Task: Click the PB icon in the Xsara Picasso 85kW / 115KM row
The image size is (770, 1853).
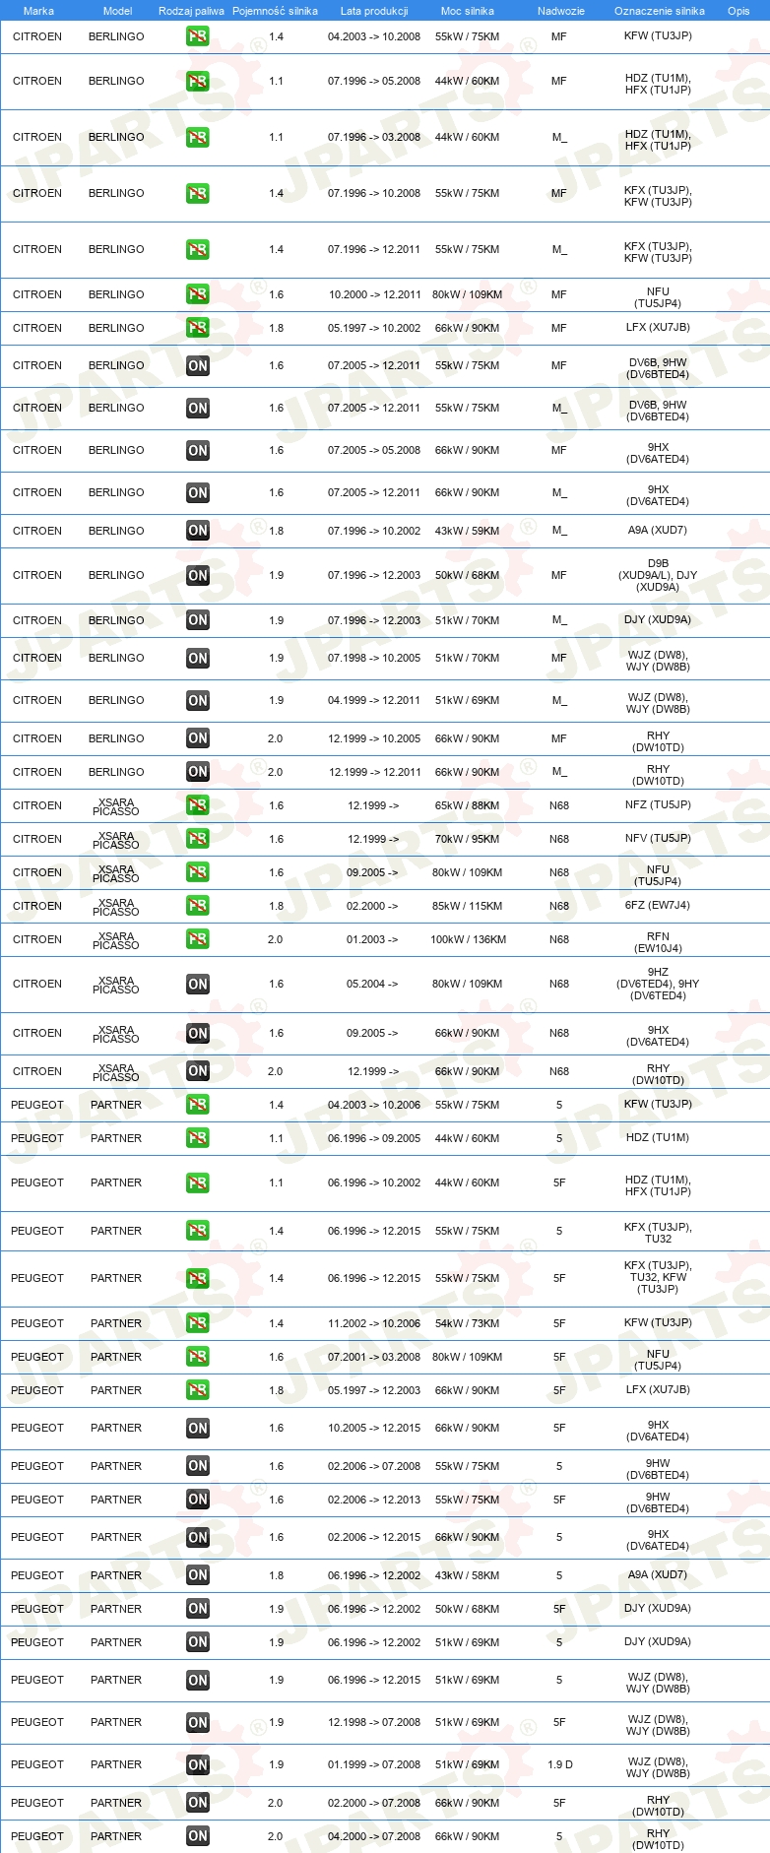Action: tap(198, 906)
